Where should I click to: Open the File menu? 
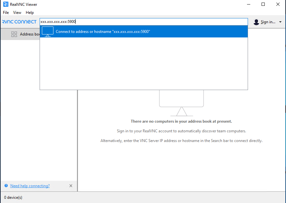(6, 13)
